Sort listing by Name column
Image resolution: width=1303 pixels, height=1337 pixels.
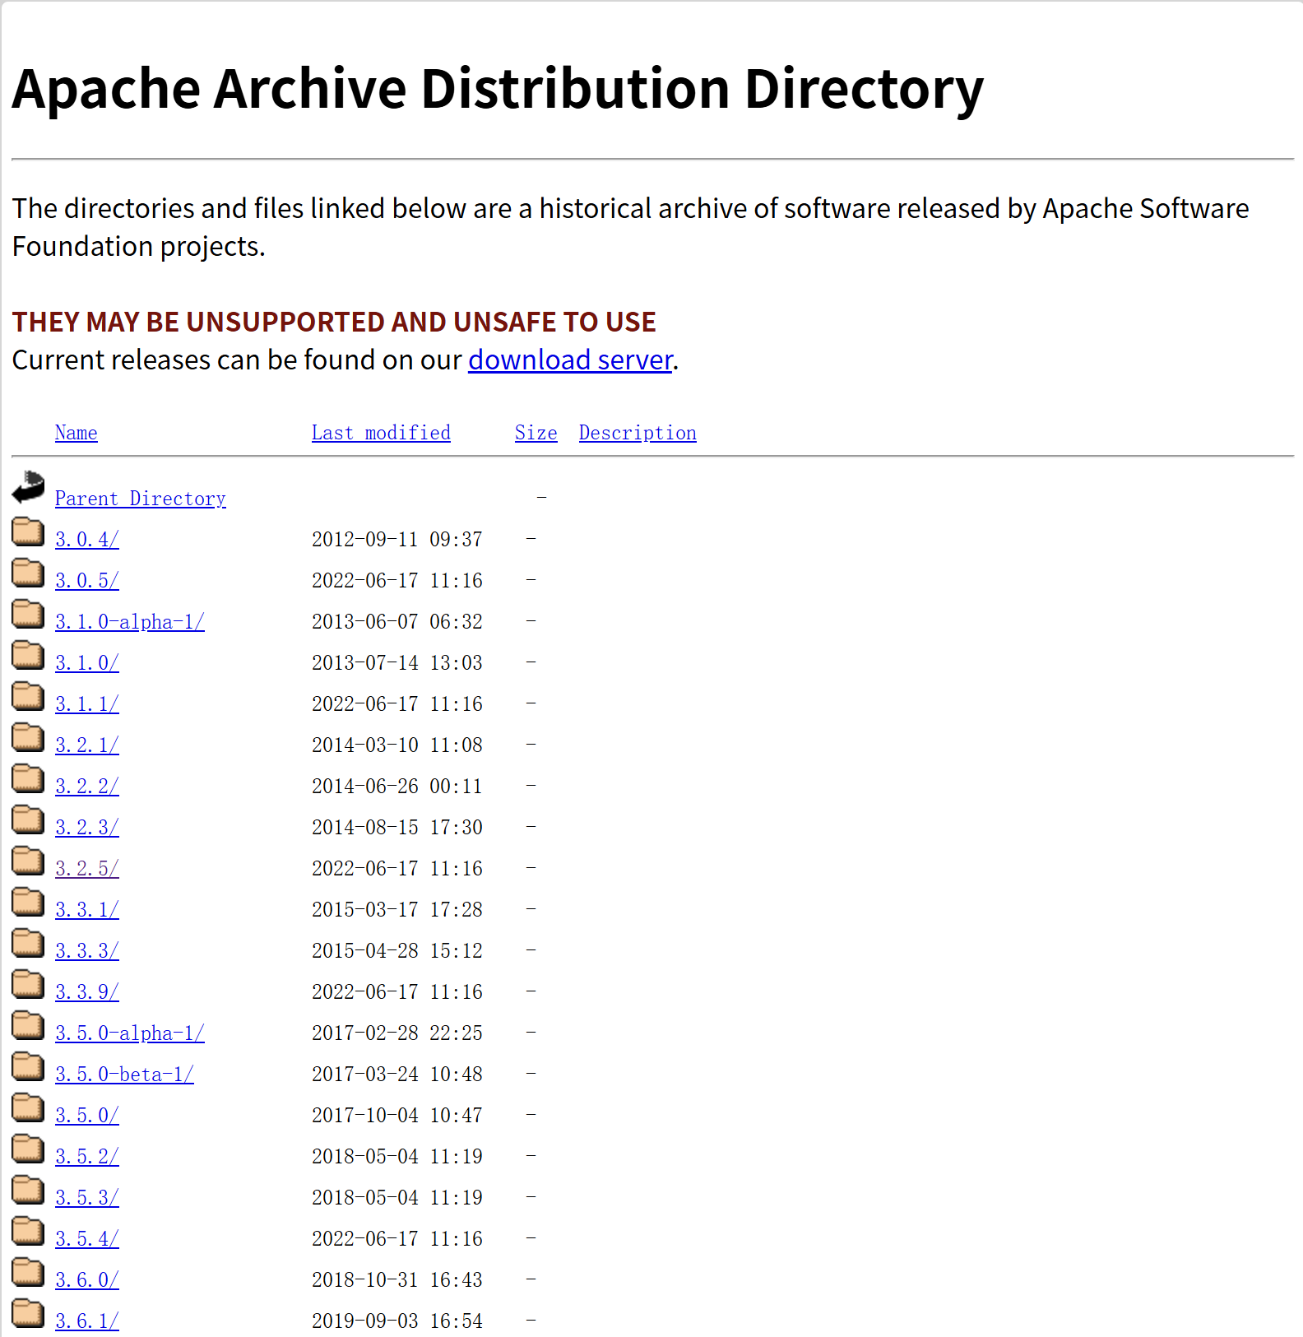(x=77, y=433)
